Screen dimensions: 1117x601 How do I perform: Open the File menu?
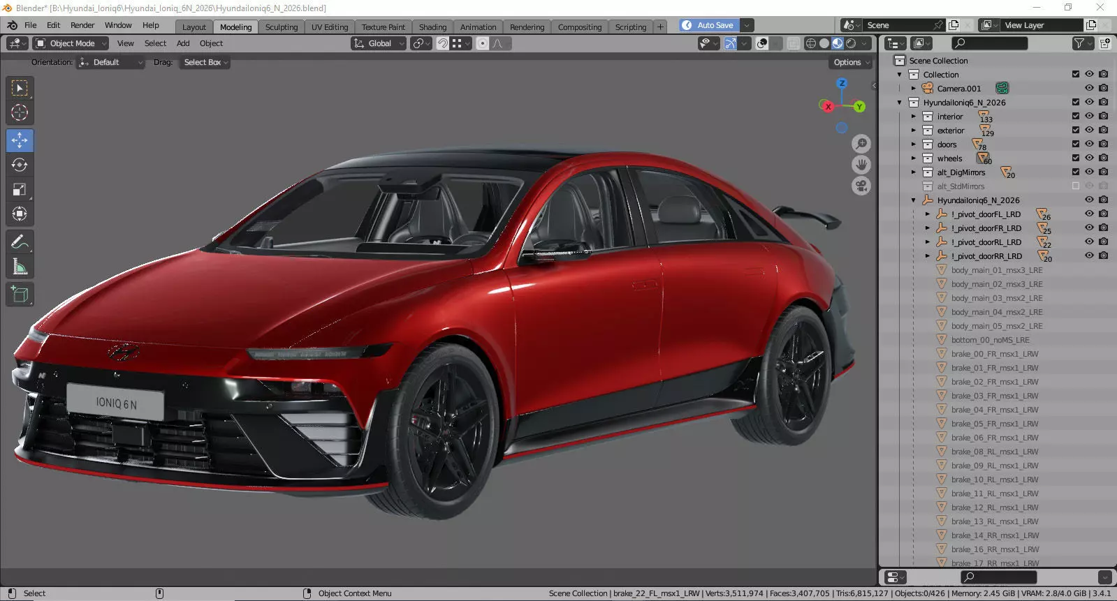pyautogui.click(x=31, y=25)
